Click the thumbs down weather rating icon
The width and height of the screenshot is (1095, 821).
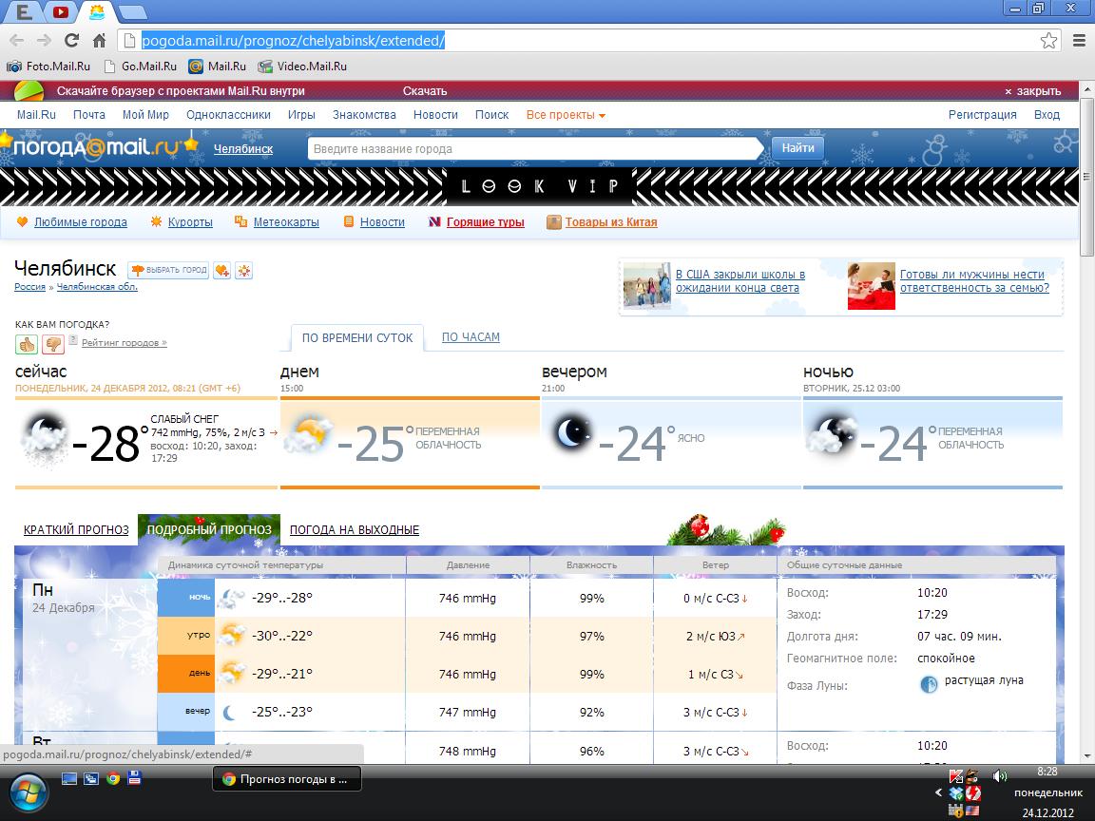click(x=52, y=344)
